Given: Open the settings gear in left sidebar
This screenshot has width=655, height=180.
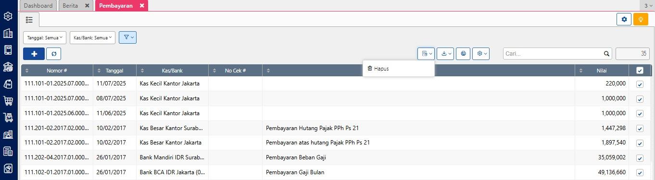Looking at the screenshot, I should click(8, 16).
